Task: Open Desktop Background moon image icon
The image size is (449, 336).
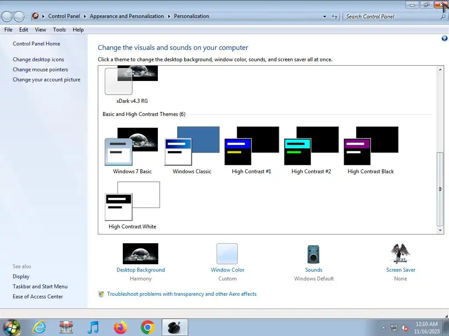Action: 140,253
